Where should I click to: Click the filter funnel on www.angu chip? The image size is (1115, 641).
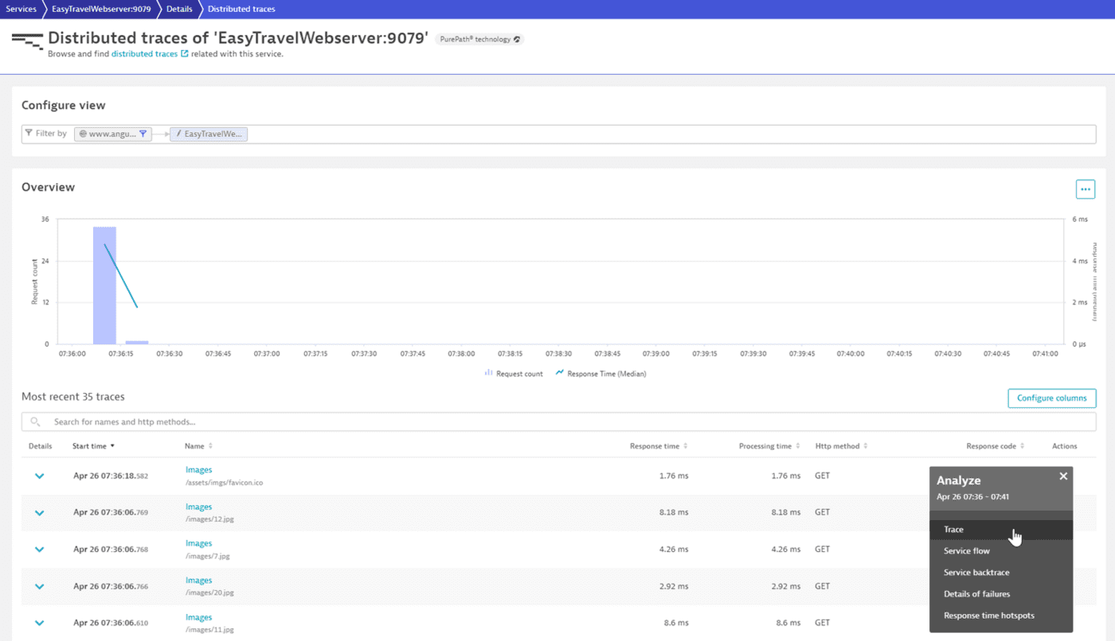click(x=143, y=134)
